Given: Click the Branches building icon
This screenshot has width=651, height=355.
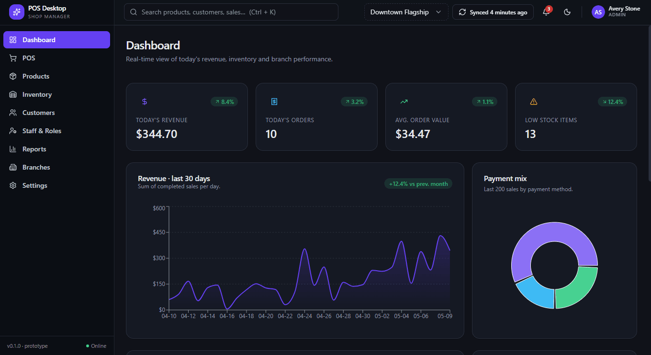Looking at the screenshot, I should (x=13, y=167).
